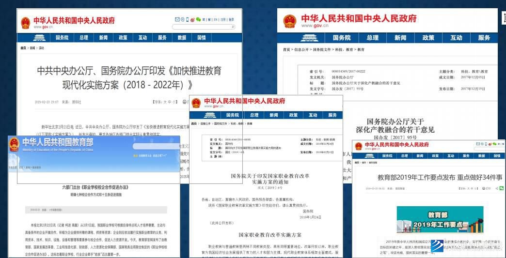Click the national emblem in the top-right gov.cn page
506x258 pixels.
pyautogui.click(x=290, y=21)
